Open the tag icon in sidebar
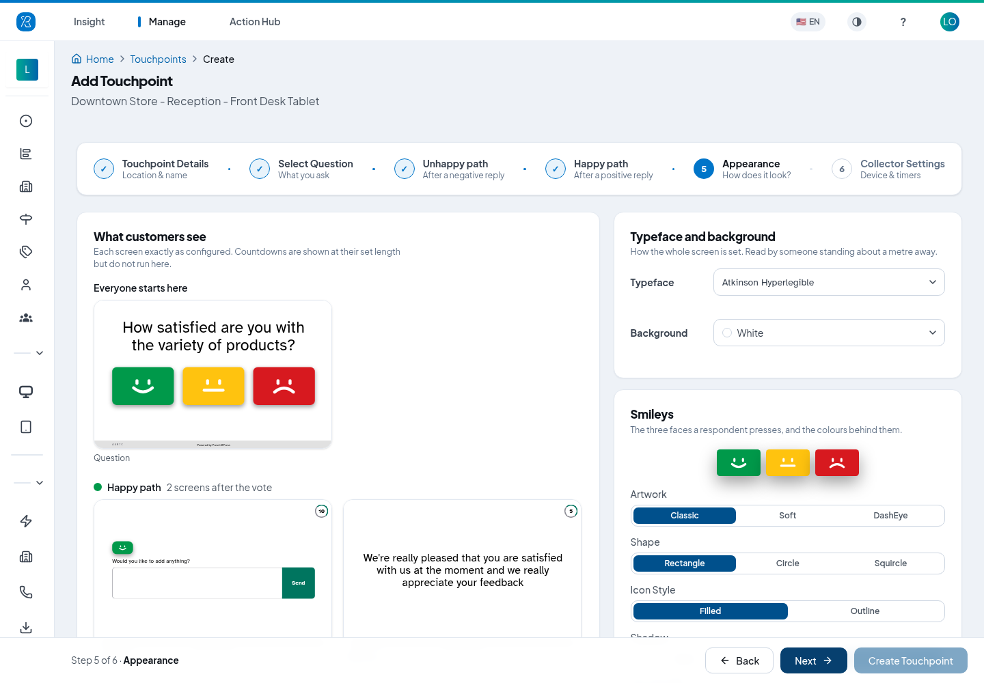 tap(26, 252)
